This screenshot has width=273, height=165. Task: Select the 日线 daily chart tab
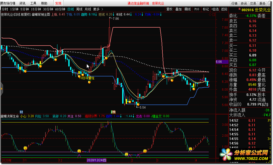click(x=71, y=9)
